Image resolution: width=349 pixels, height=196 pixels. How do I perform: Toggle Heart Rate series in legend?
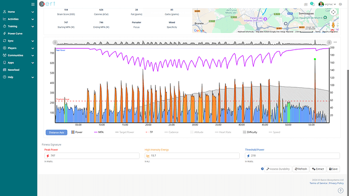tap(223, 132)
